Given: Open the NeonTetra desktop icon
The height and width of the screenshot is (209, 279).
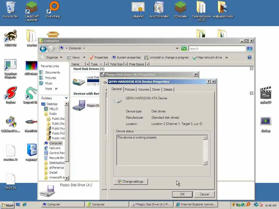Looking at the screenshot, I should (x=31, y=125).
